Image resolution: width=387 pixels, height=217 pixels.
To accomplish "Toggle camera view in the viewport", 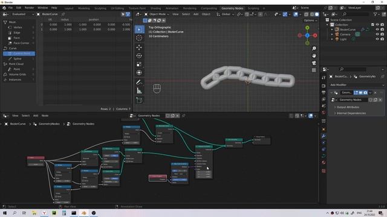I will coord(314,63).
